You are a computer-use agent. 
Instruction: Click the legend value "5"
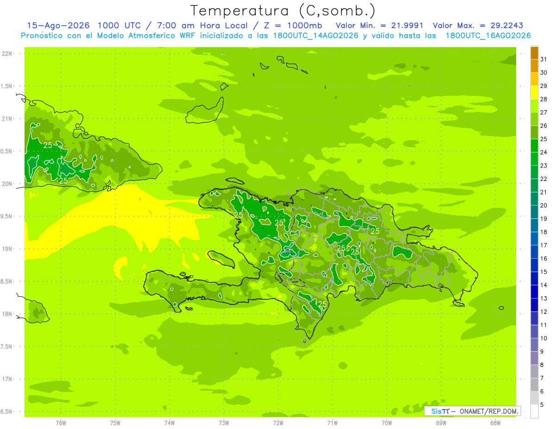click(542, 405)
